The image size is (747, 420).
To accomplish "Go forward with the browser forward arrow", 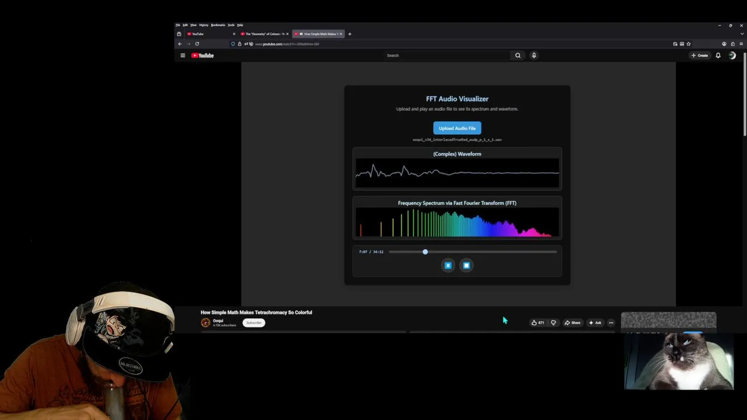I will coord(189,44).
